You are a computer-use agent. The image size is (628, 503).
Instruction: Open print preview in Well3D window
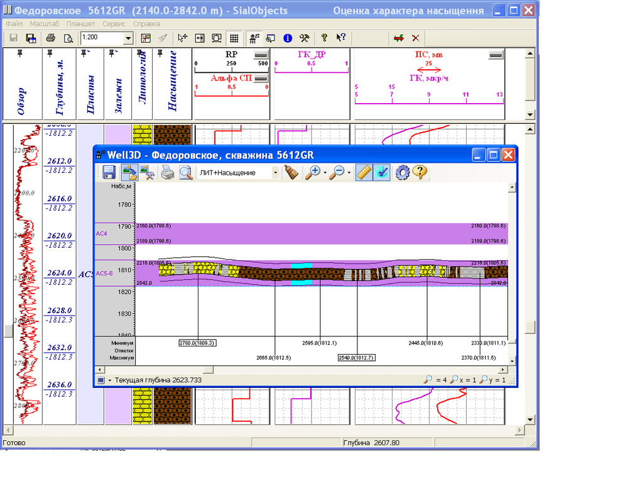(x=186, y=173)
